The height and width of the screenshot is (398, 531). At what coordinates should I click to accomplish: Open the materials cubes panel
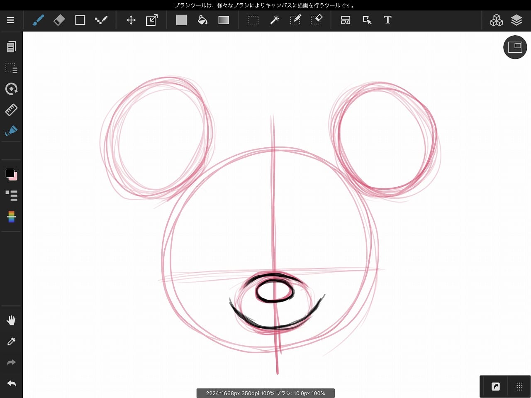pyautogui.click(x=496, y=20)
